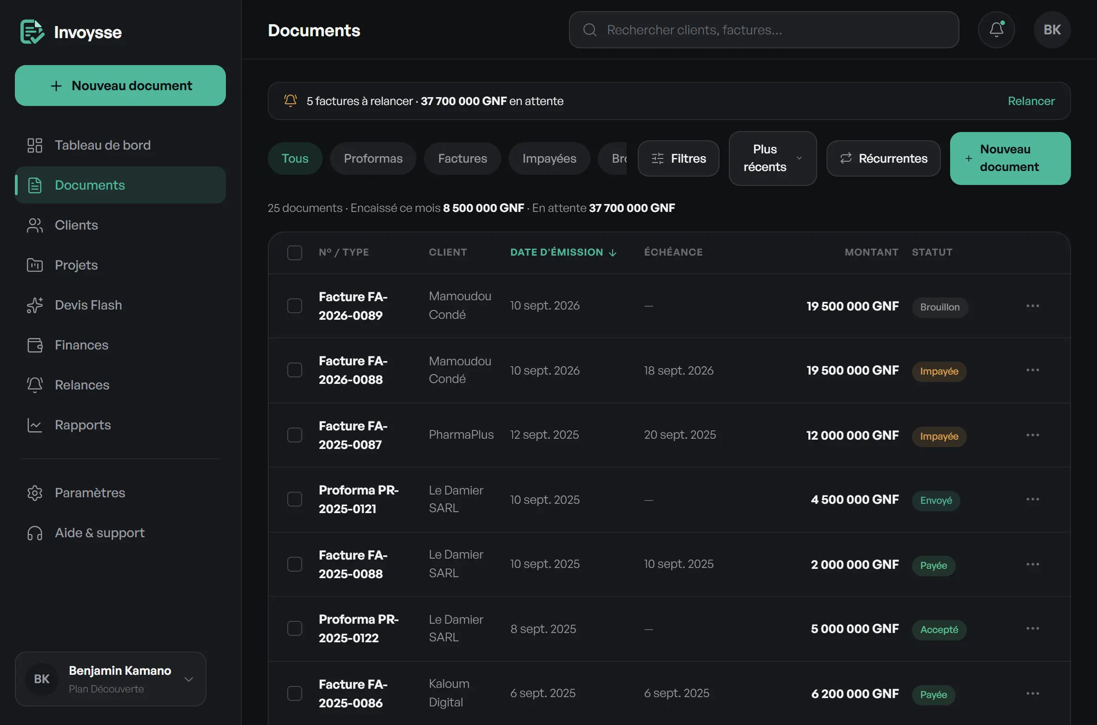The image size is (1097, 725).
Task: Click the Statut column header
Action: 932,252
